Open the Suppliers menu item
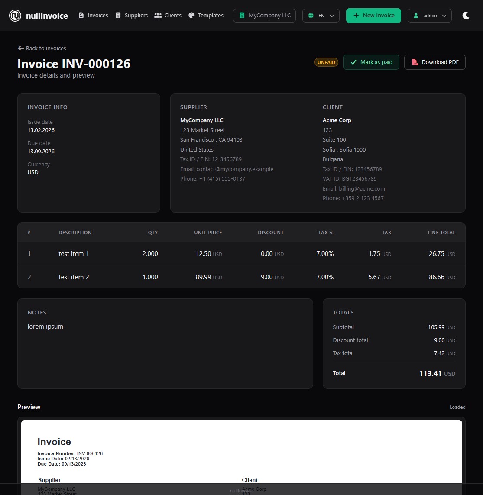Screen dimensions: 483x495 pyautogui.click(x=132, y=15)
